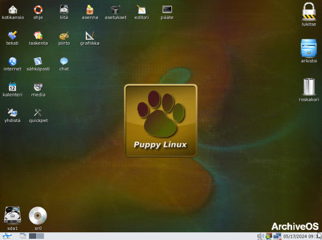
Task: Switch to the first virtual desktop
Action: click(x=33, y=236)
